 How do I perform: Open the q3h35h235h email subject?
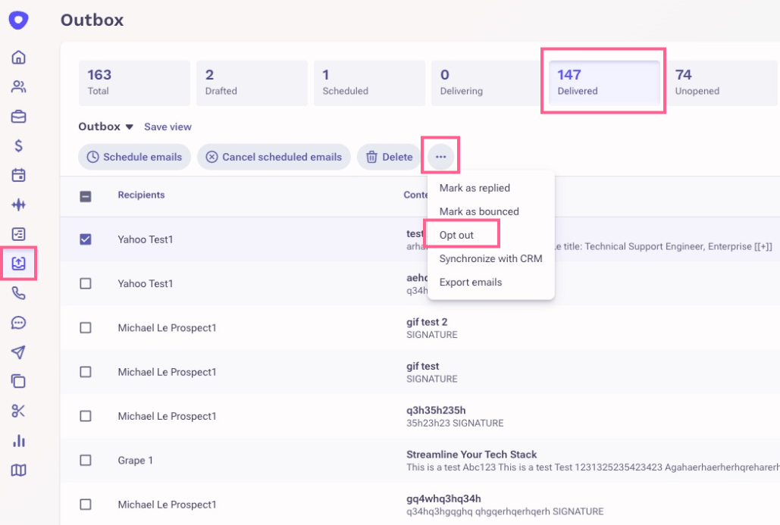436,410
